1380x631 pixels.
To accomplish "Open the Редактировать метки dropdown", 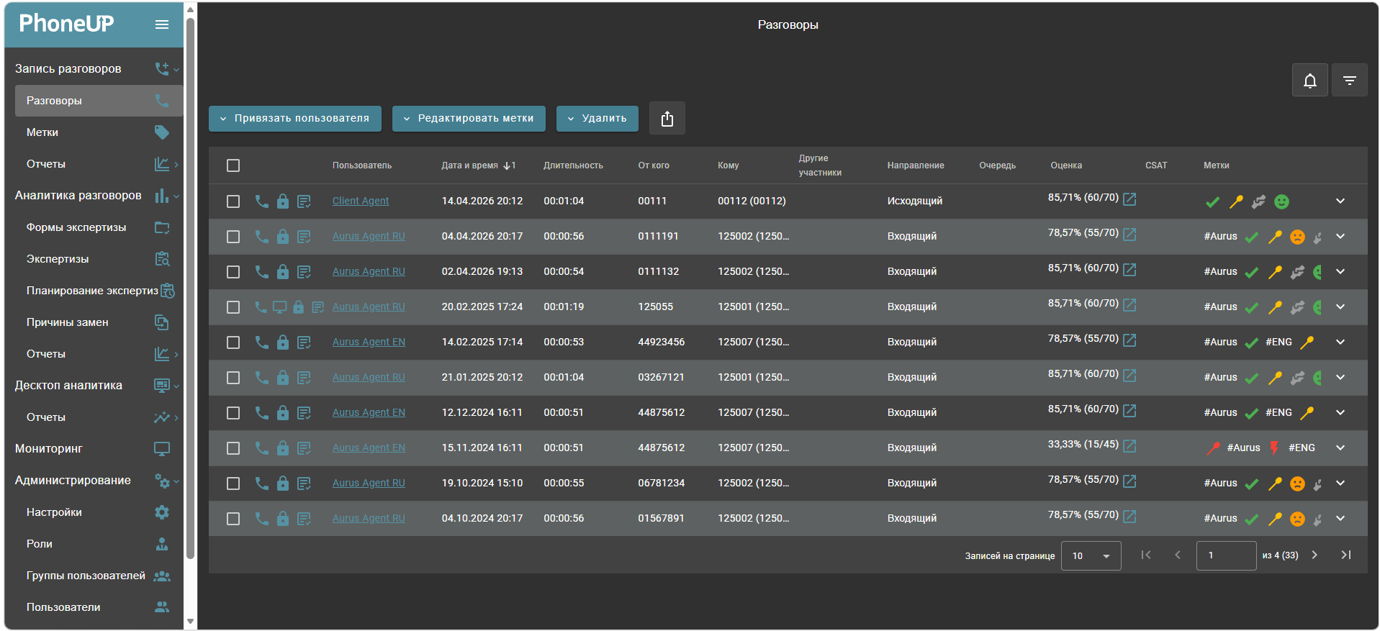I will [469, 119].
